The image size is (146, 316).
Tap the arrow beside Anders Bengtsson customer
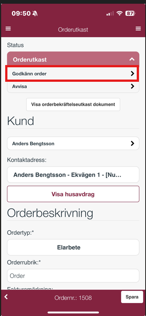132,143
